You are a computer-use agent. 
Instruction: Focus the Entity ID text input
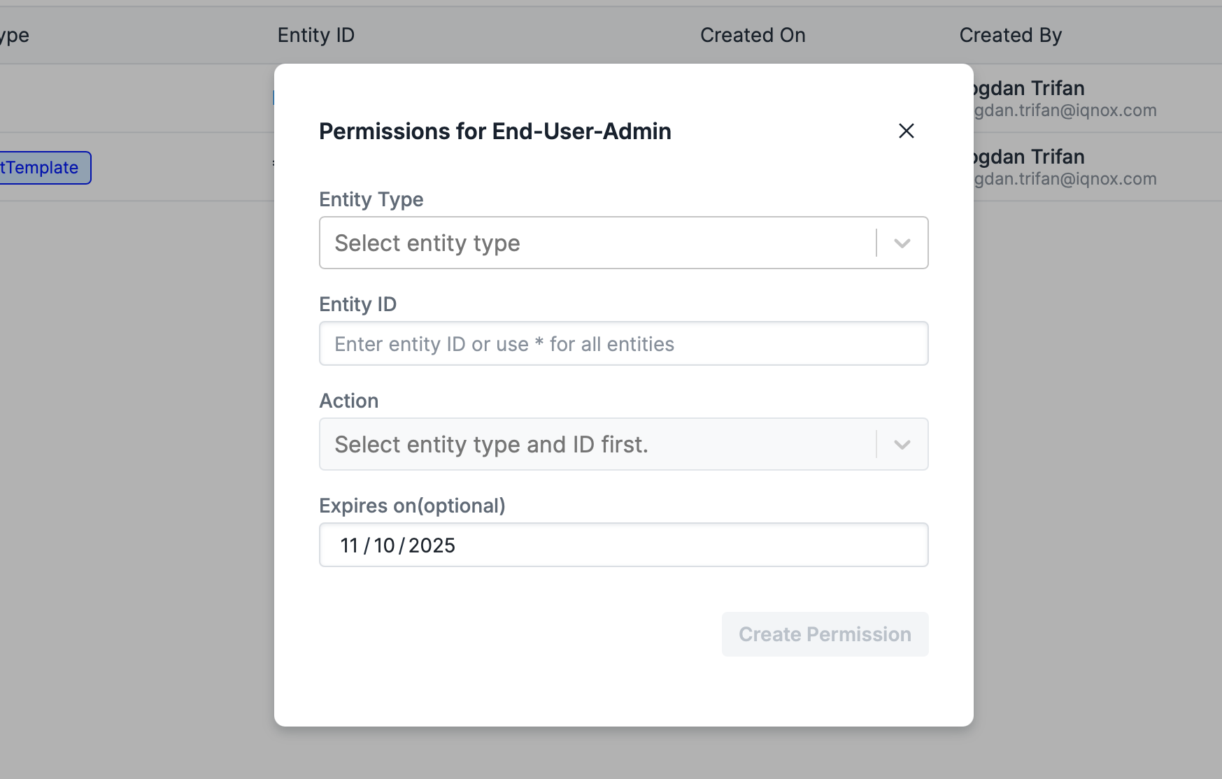[623, 343]
